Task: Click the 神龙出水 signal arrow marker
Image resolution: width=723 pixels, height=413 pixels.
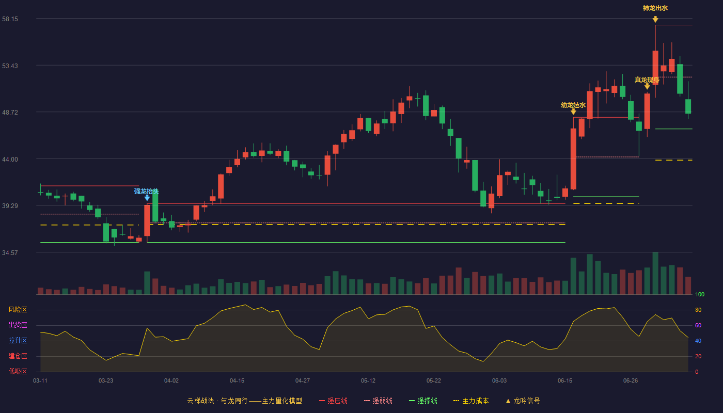Action: pyautogui.click(x=655, y=20)
